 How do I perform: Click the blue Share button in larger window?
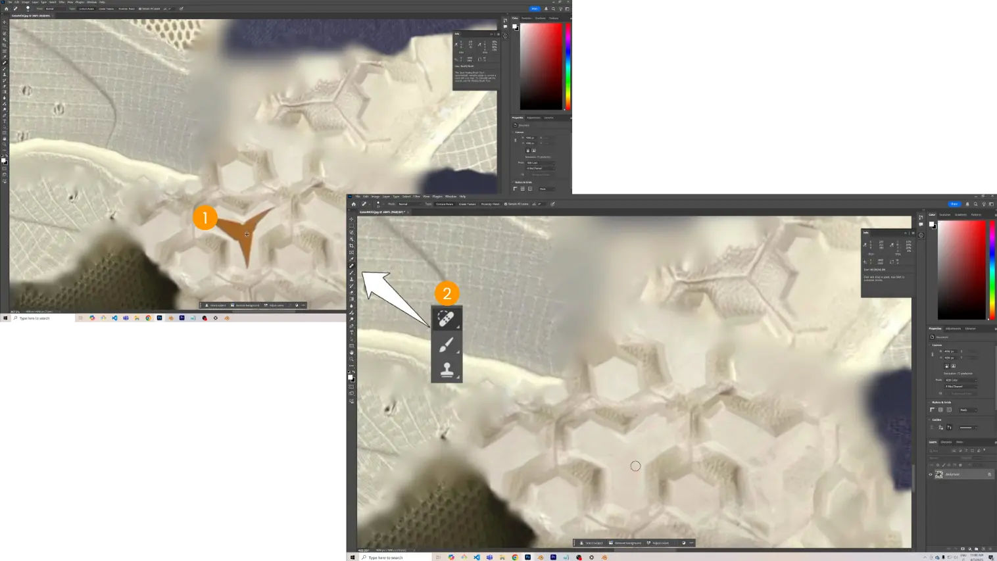[954, 204]
